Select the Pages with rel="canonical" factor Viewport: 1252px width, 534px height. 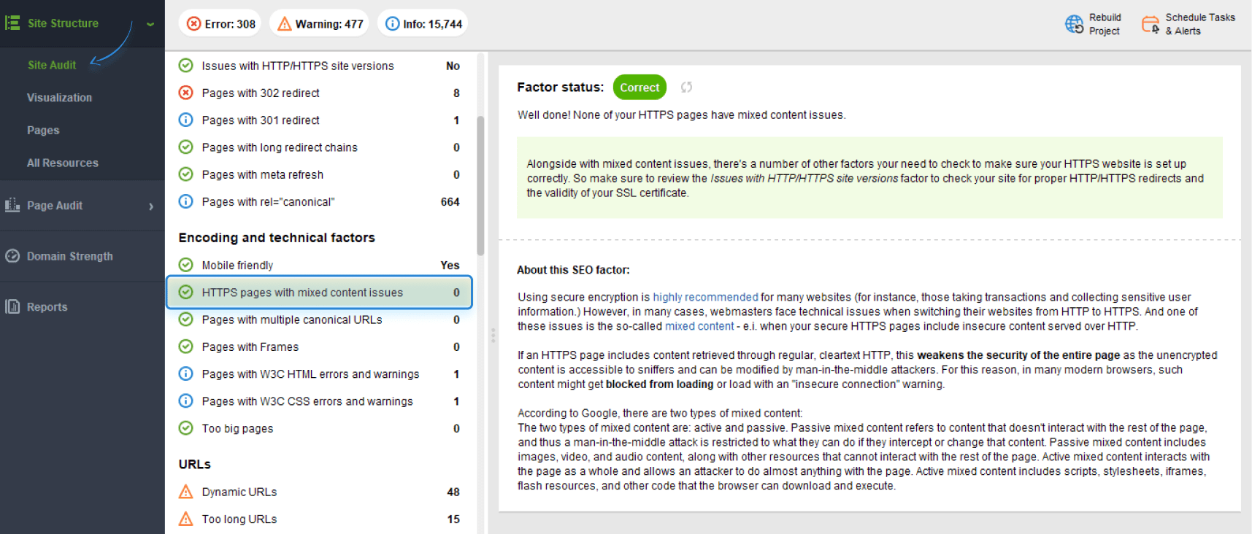(268, 202)
